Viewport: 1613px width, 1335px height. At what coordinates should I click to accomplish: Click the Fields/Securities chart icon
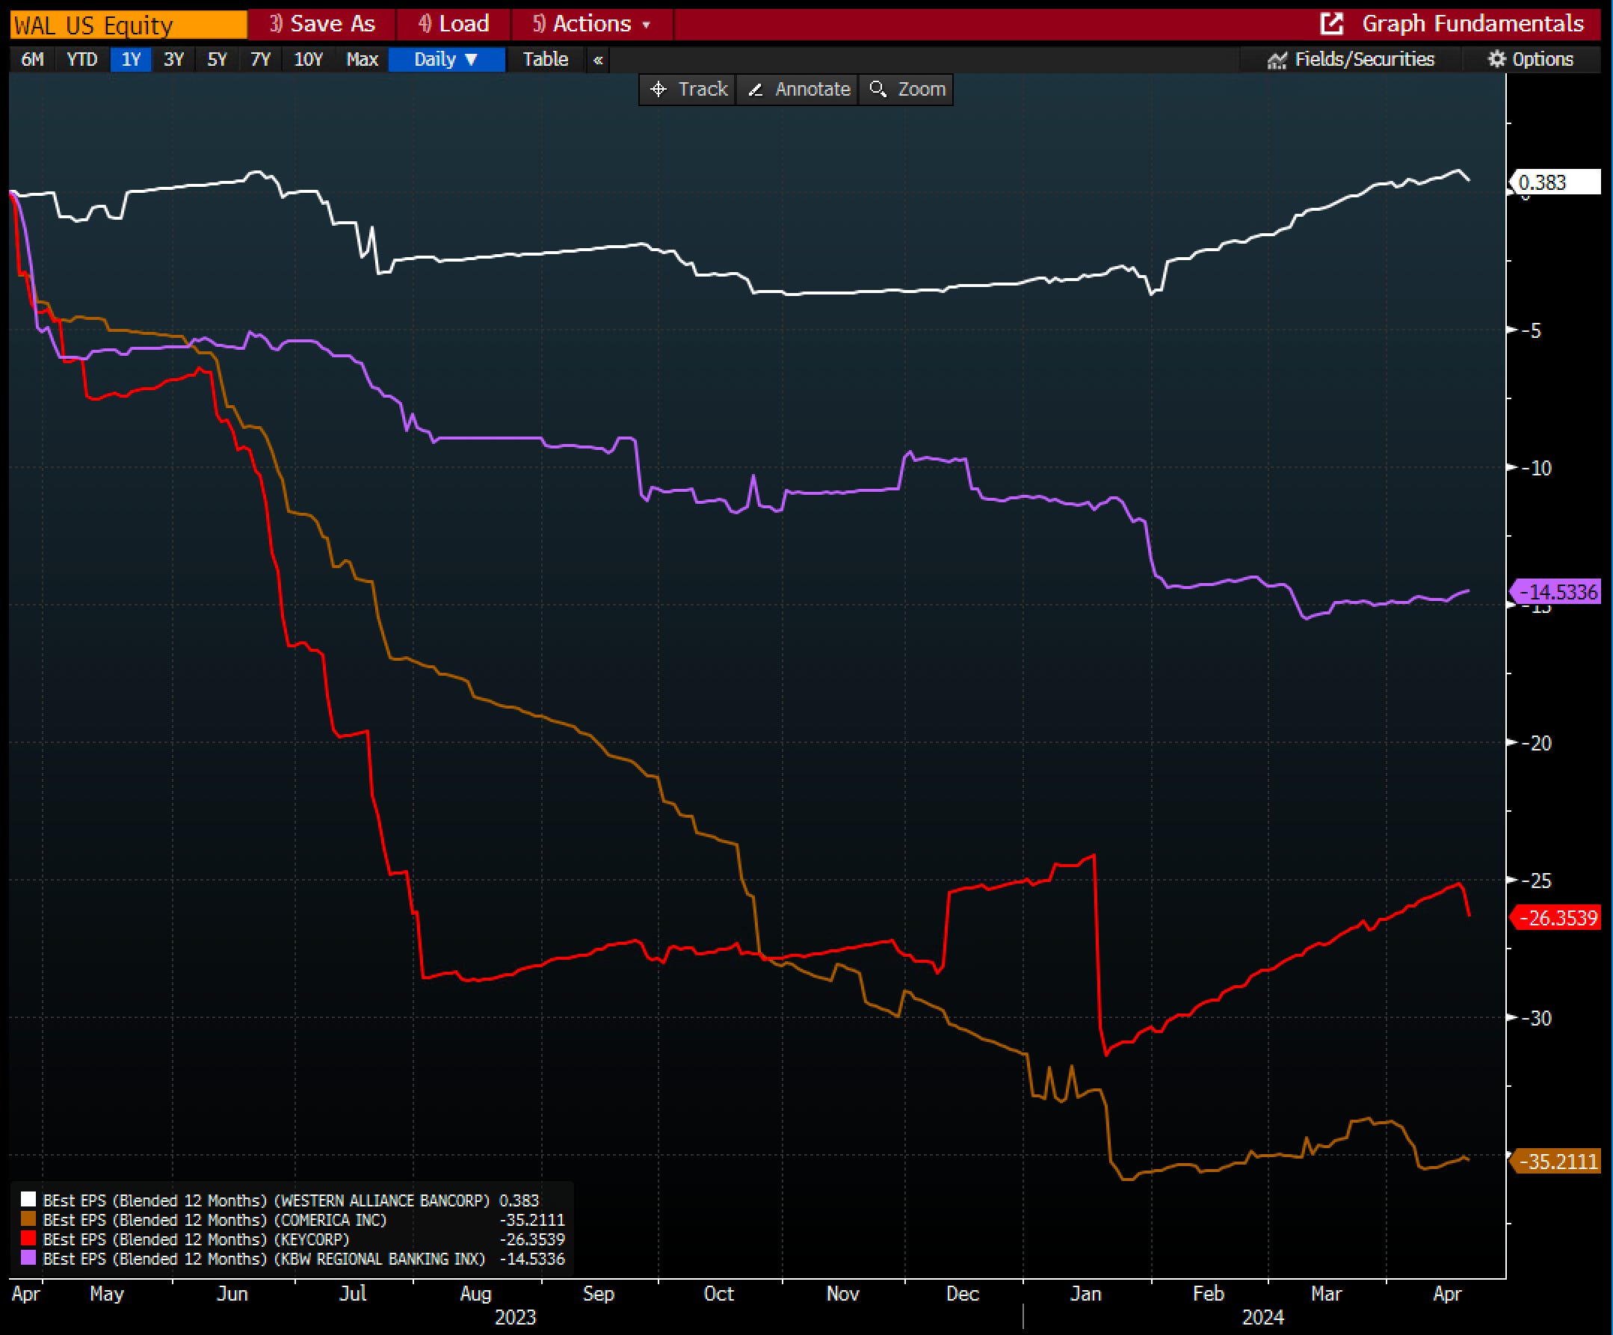tap(1277, 60)
